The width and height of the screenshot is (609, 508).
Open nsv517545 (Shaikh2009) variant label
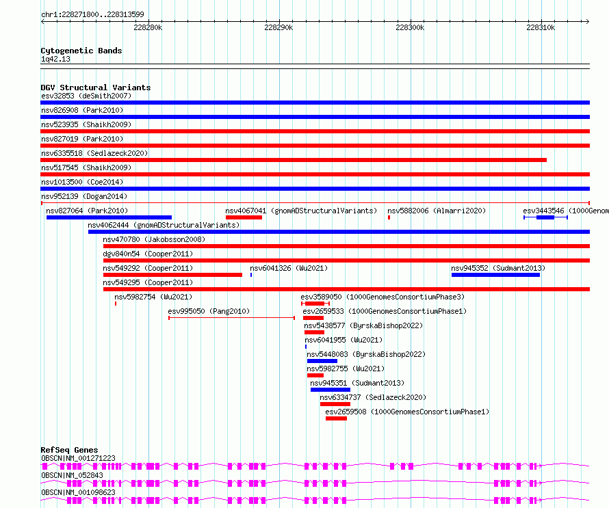[x=86, y=168]
